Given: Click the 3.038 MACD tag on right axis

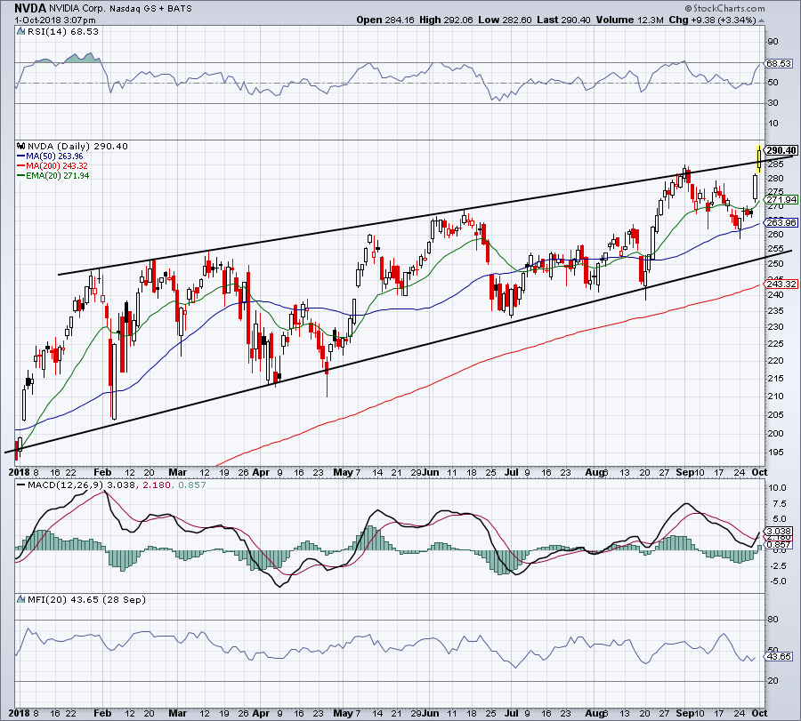Looking at the screenshot, I should [x=779, y=531].
